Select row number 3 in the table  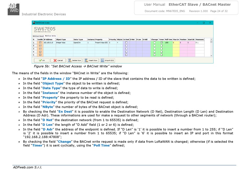point(35,49)
